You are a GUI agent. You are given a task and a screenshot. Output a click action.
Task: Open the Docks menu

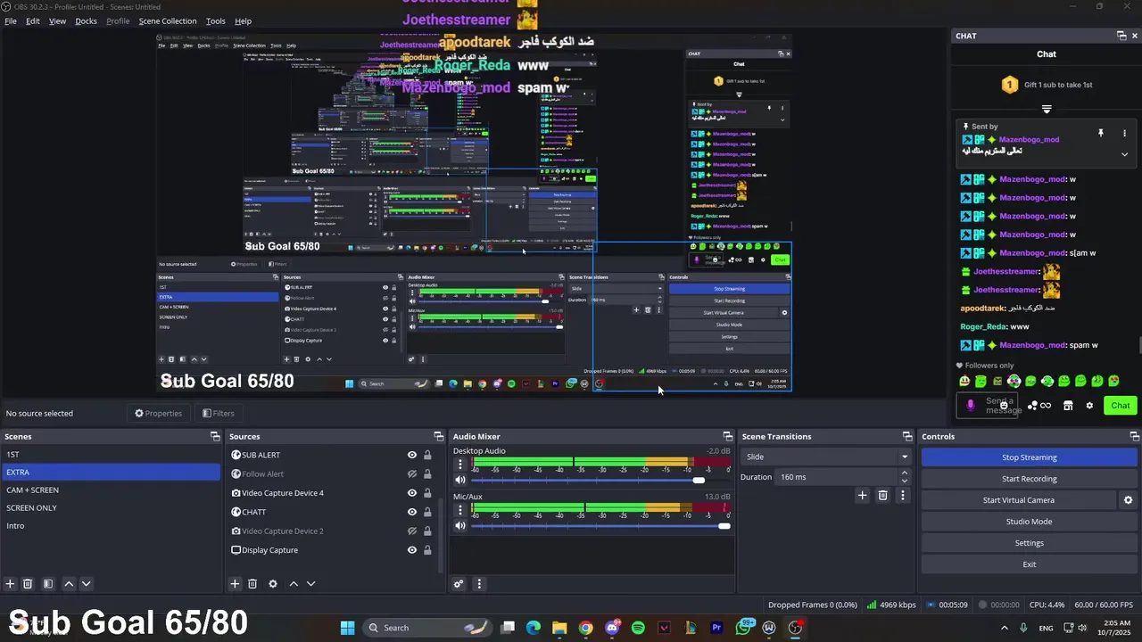86,21
